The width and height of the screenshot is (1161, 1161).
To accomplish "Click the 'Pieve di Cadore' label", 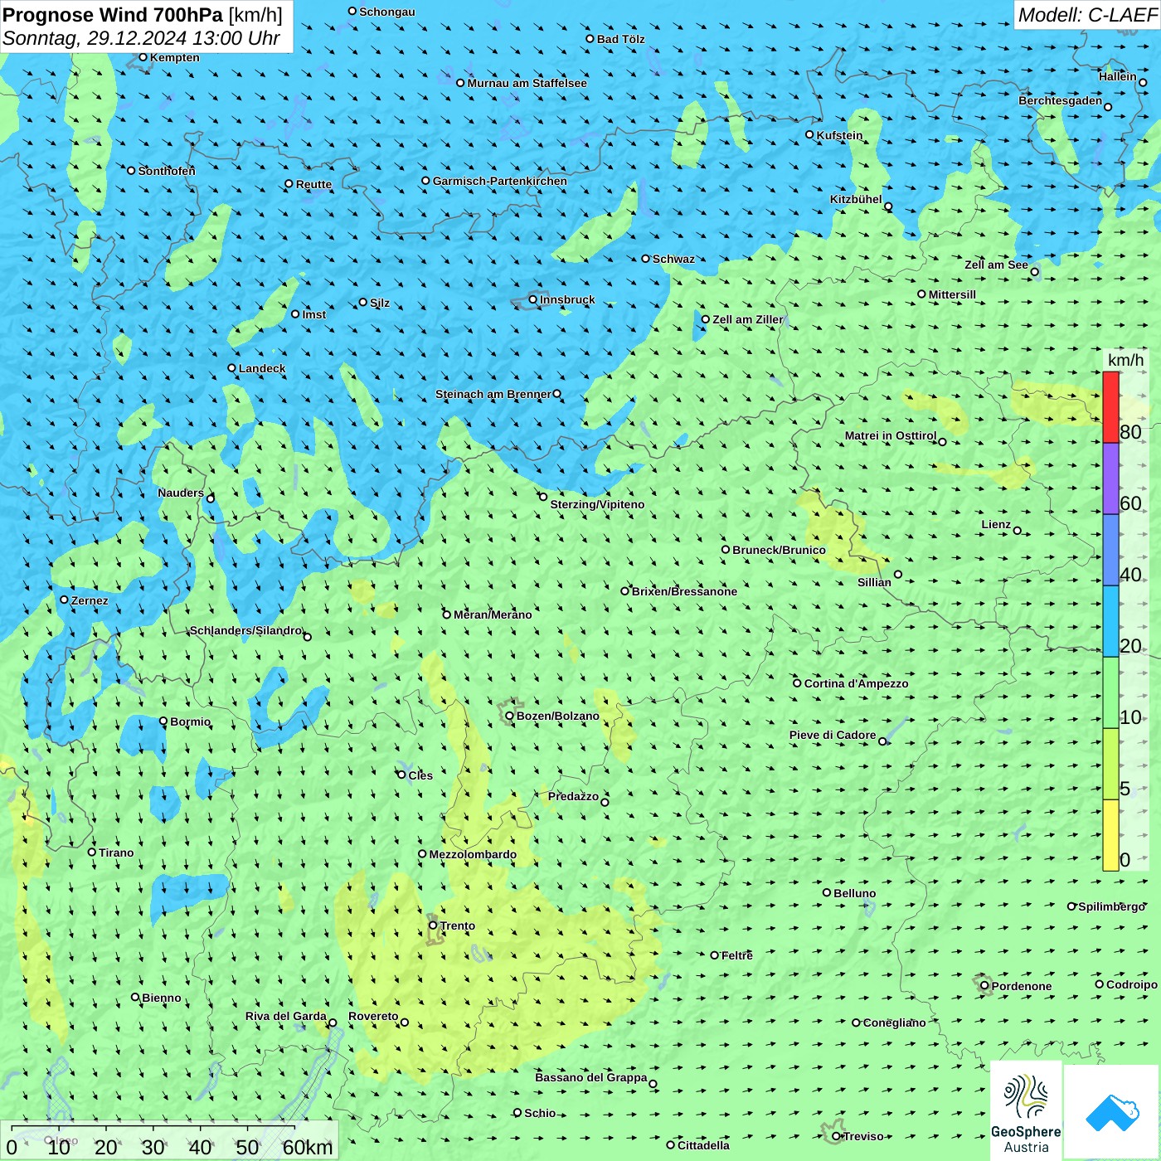I will [x=833, y=735].
